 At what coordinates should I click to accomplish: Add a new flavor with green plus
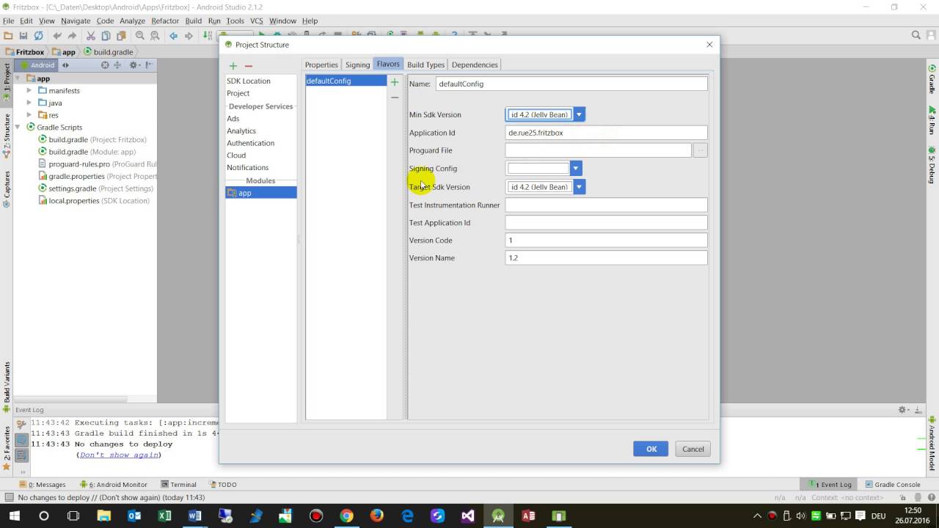click(x=395, y=82)
